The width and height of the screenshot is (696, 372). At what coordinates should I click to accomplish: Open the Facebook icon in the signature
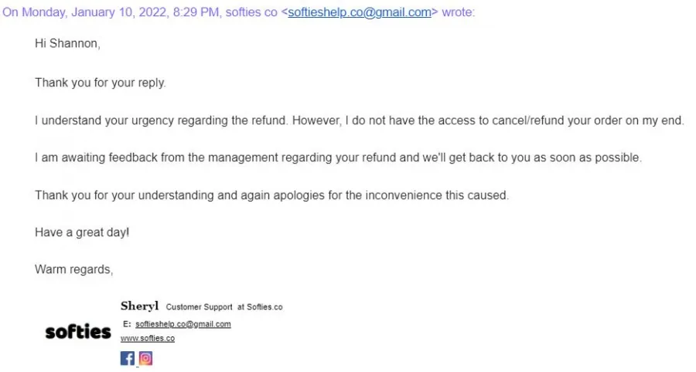tap(128, 358)
